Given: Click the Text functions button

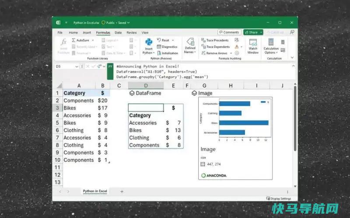Looking at the screenshot, I should click(108, 47).
